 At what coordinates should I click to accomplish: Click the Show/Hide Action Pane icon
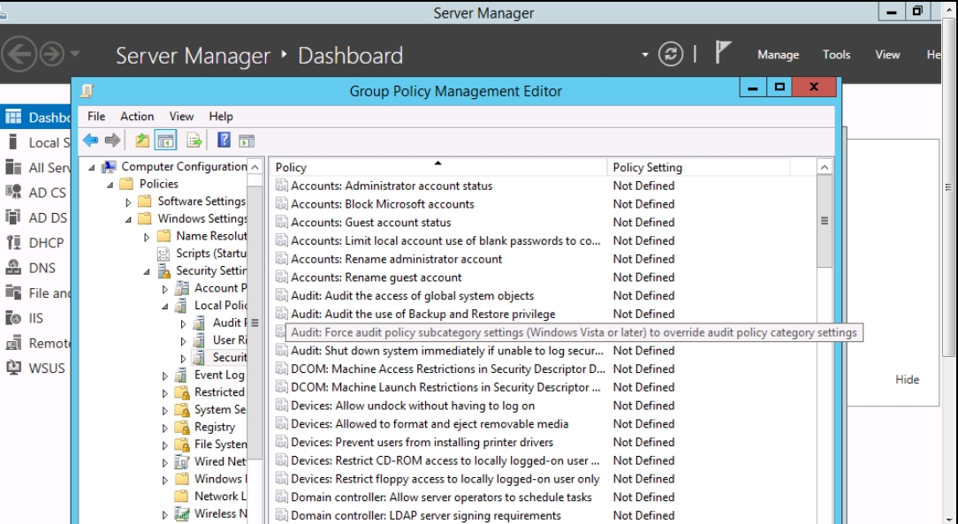pyautogui.click(x=247, y=140)
